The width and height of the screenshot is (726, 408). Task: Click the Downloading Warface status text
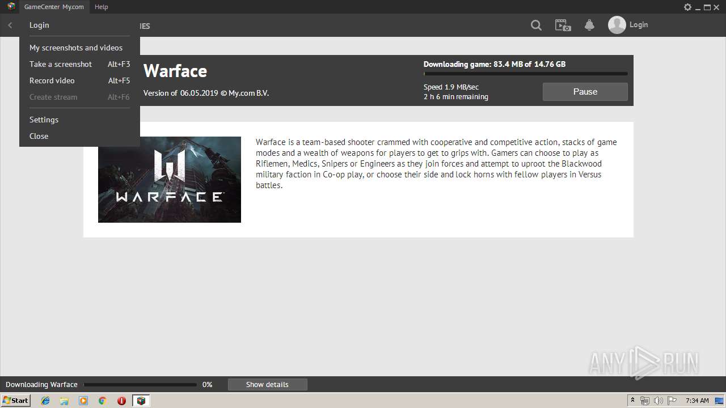coord(41,384)
